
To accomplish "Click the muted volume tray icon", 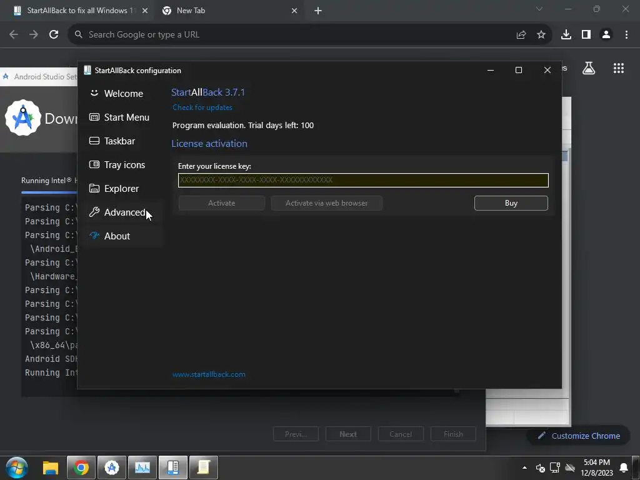I will pyautogui.click(x=540, y=467).
